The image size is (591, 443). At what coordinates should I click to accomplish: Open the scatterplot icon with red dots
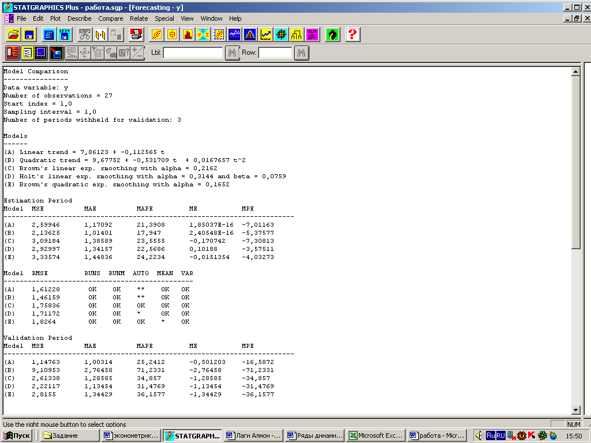(156, 35)
